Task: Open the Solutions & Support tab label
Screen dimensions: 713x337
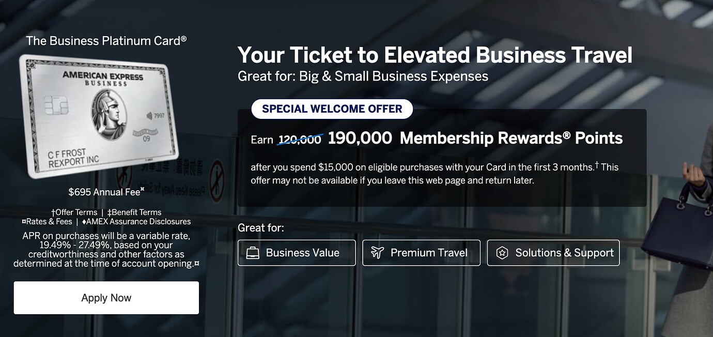Action: pos(564,253)
